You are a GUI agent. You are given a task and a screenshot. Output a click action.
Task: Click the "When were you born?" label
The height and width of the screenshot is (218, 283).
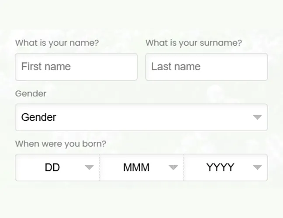(x=61, y=143)
